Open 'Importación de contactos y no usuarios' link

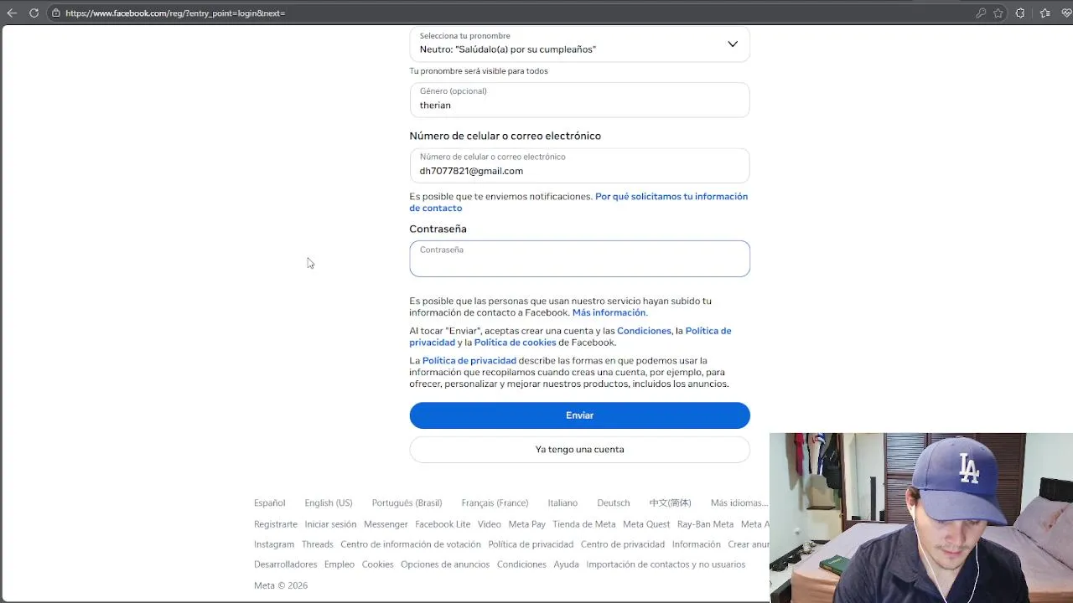(x=666, y=564)
